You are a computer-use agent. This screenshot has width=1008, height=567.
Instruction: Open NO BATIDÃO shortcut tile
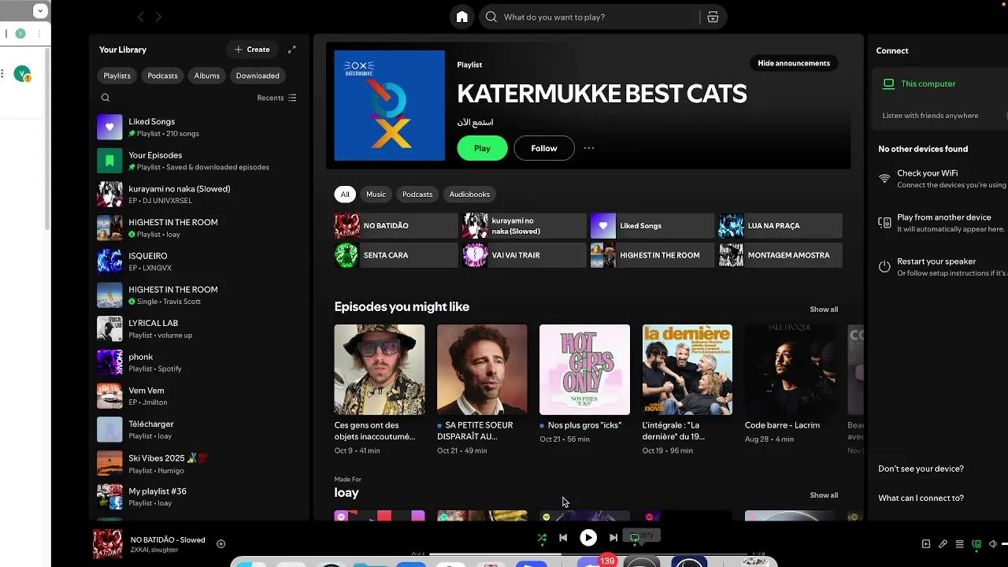tap(395, 225)
